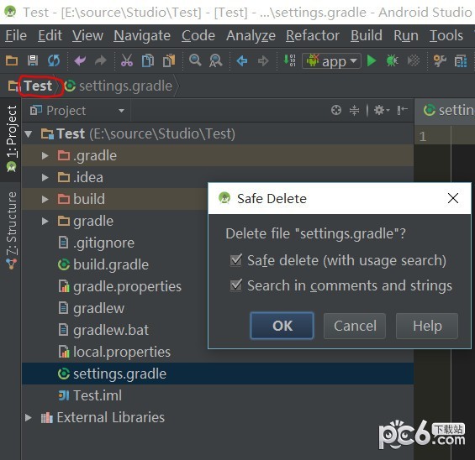The image size is (475, 460).
Task: Select settings.gradle in project tree
Action: (x=119, y=374)
